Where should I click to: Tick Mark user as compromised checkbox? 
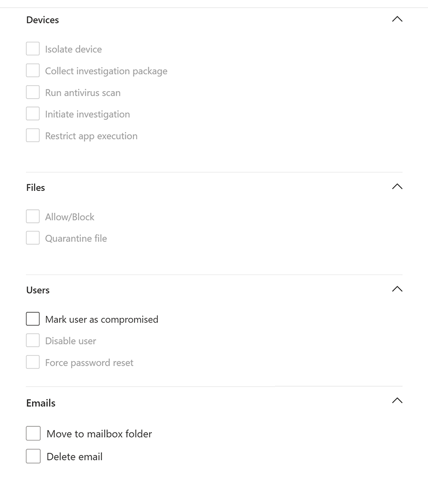33,319
